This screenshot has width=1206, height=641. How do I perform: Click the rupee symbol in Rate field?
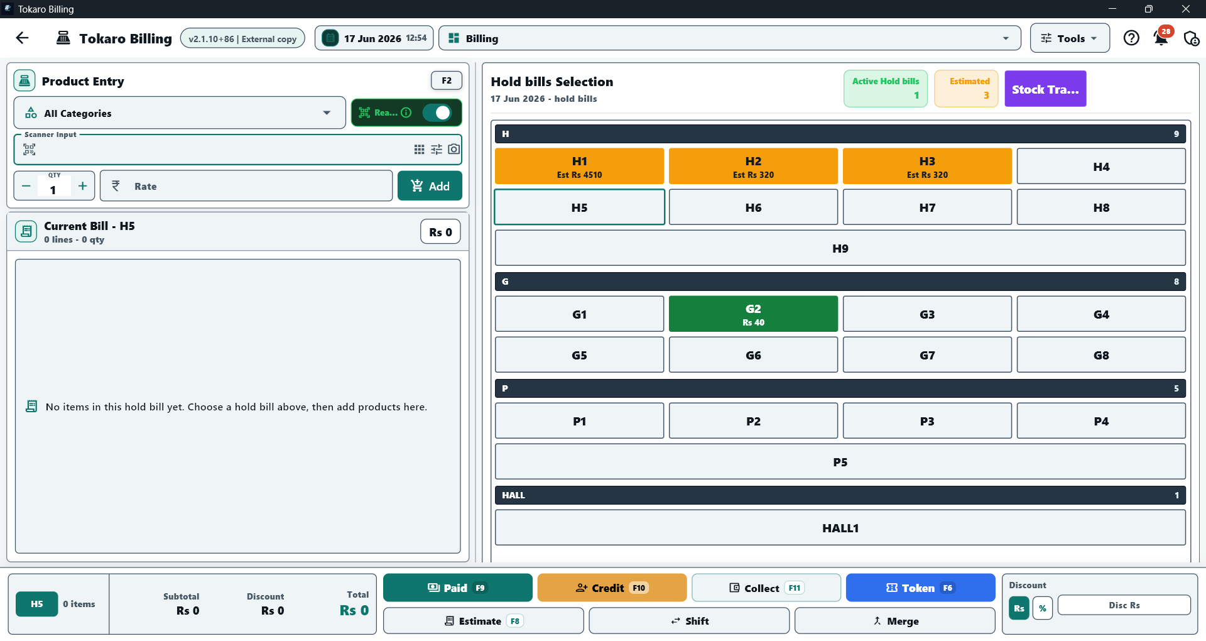tap(116, 185)
